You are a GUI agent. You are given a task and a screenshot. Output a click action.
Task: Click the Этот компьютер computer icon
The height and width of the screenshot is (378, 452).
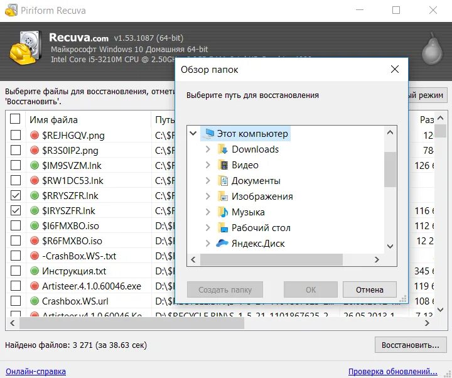210,134
